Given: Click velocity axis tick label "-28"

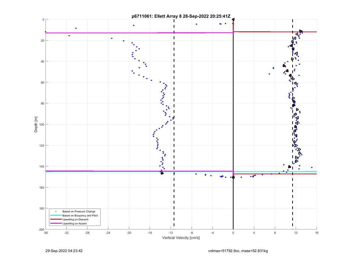Looking at the screenshot, I should (87, 233).
